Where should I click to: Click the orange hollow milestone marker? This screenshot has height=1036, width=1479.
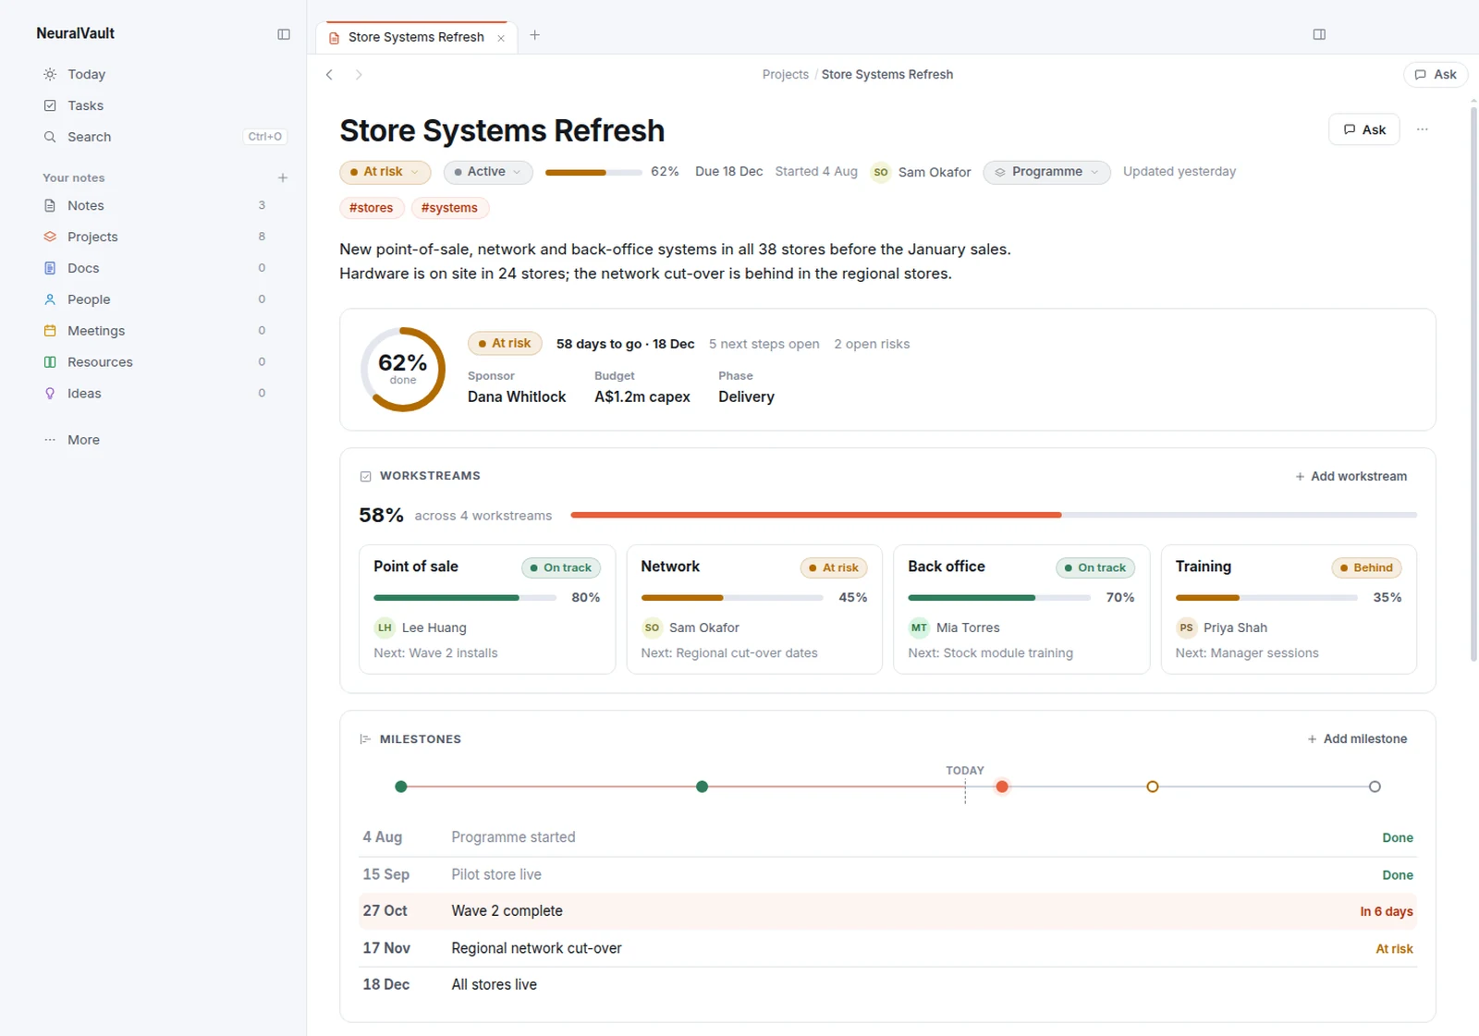(1153, 786)
